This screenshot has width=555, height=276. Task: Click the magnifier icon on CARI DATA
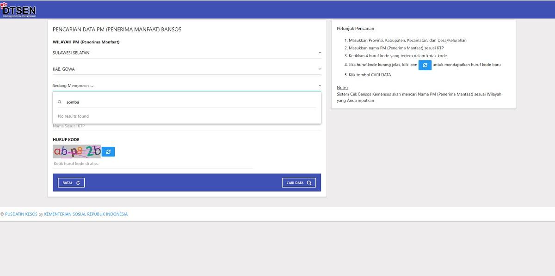click(309, 183)
